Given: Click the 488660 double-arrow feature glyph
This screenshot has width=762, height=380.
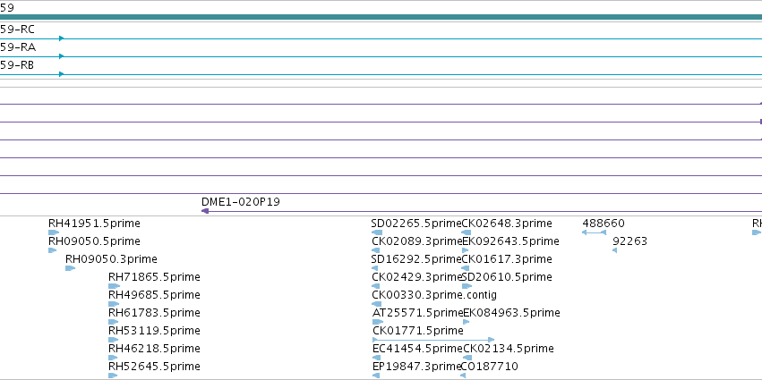Looking at the screenshot, I should point(594,232).
